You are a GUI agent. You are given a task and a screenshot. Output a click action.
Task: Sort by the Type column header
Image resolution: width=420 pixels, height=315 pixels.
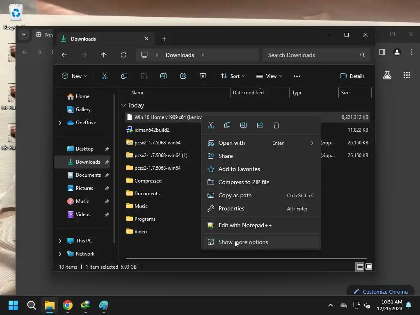(x=297, y=93)
